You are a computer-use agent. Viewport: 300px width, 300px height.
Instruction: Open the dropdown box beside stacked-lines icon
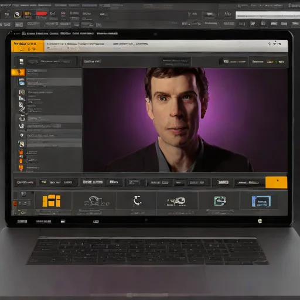pos(33,62)
